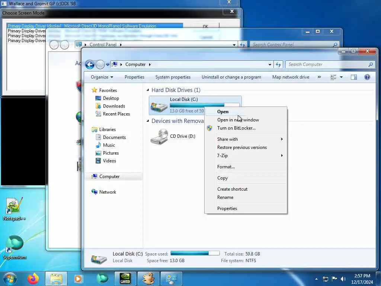Expand the Share with submenu
This screenshot has width=381, height=286.
pyautogui.click(x=246, y=139)
